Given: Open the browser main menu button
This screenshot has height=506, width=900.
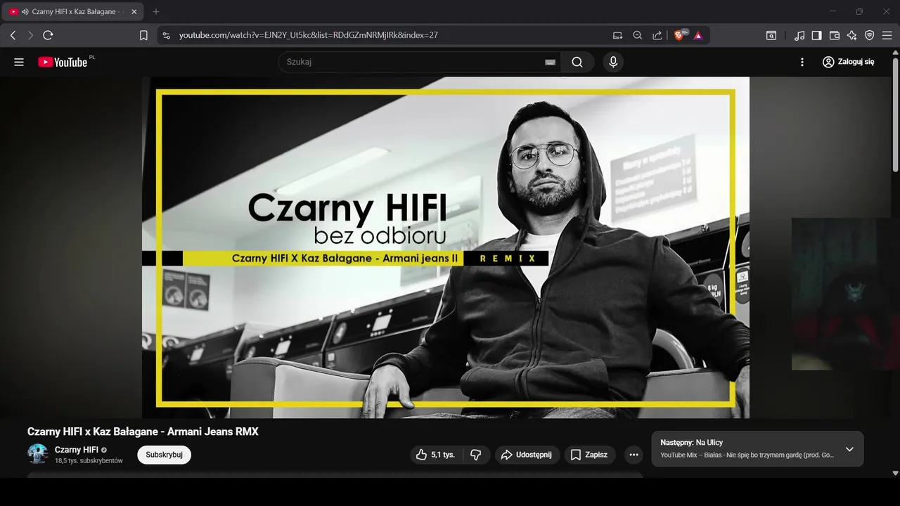Looking at the screenshot, I should point(888,35).
